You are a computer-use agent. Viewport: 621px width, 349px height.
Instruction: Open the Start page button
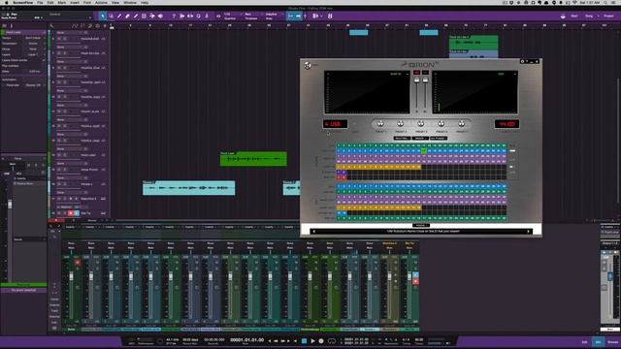[574, 16]
